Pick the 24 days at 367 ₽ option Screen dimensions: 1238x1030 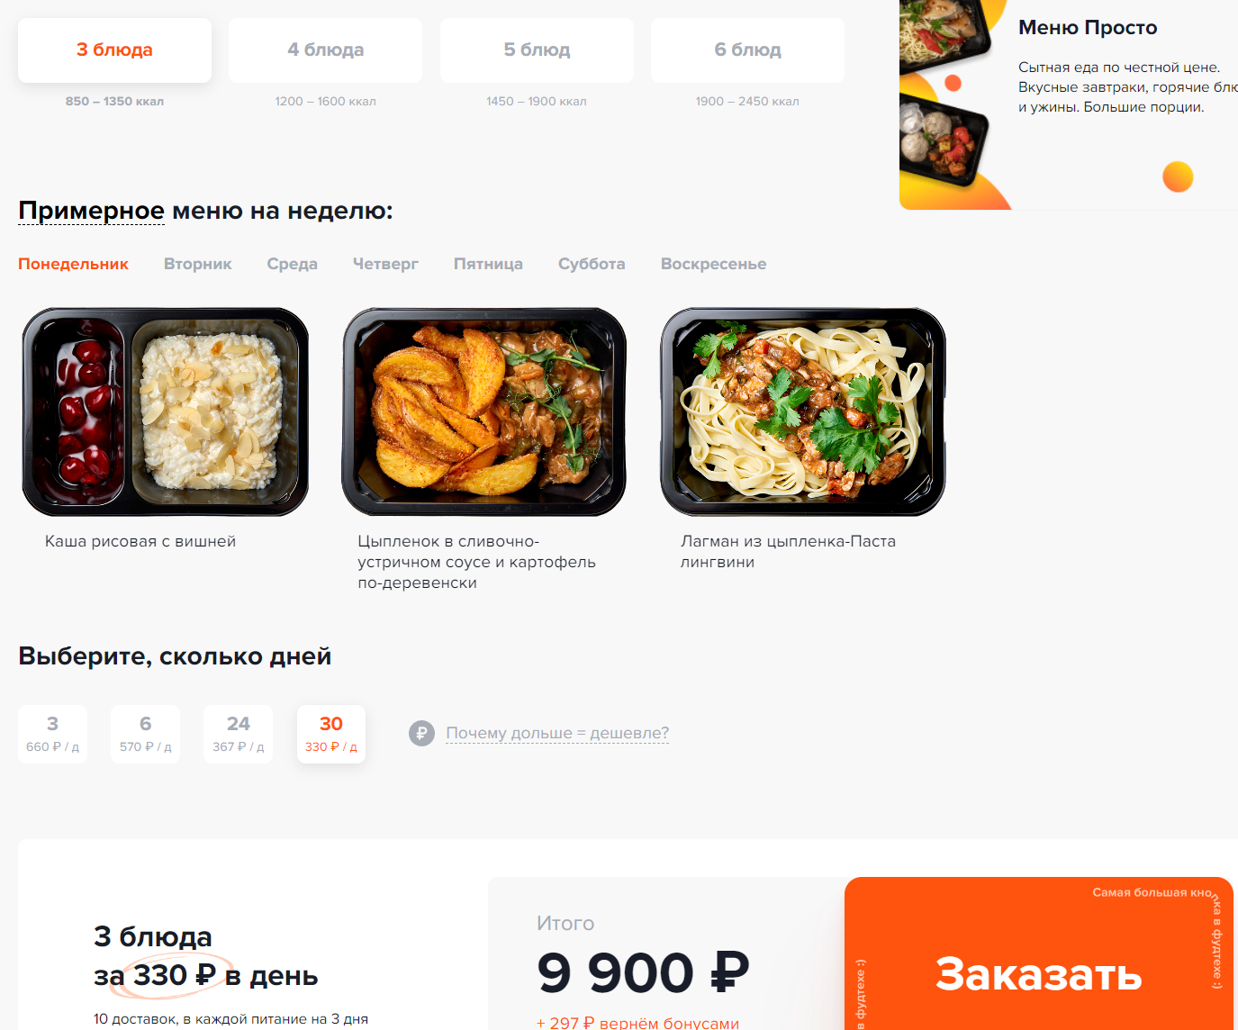pyautogui.click(x=238, y=734)
